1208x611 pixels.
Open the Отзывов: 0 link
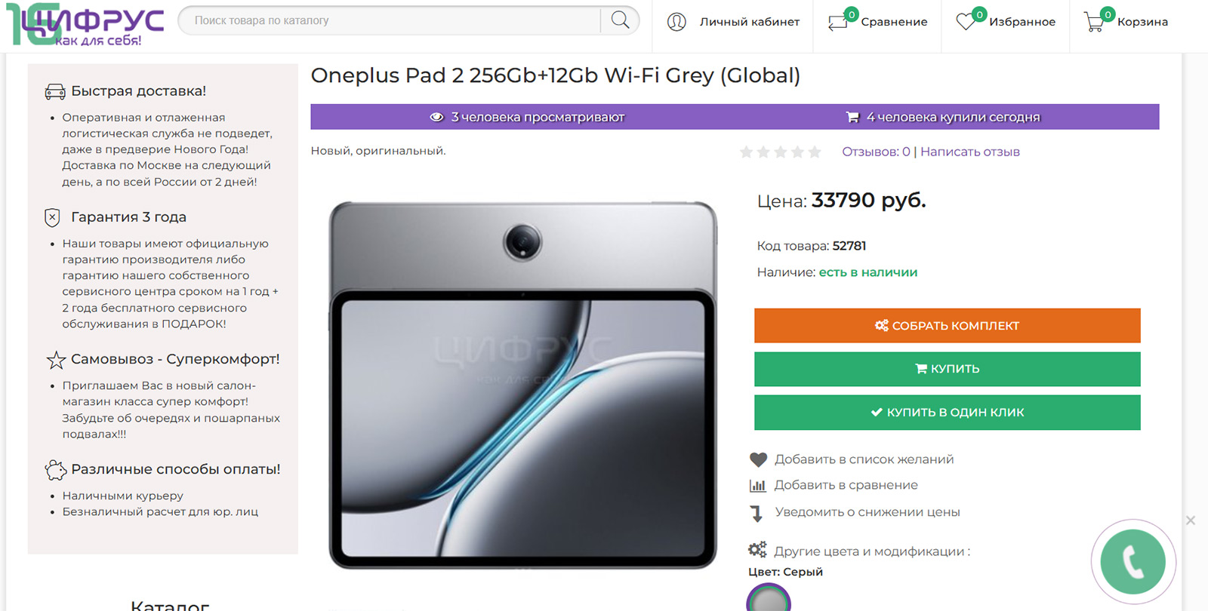[876, 152]
